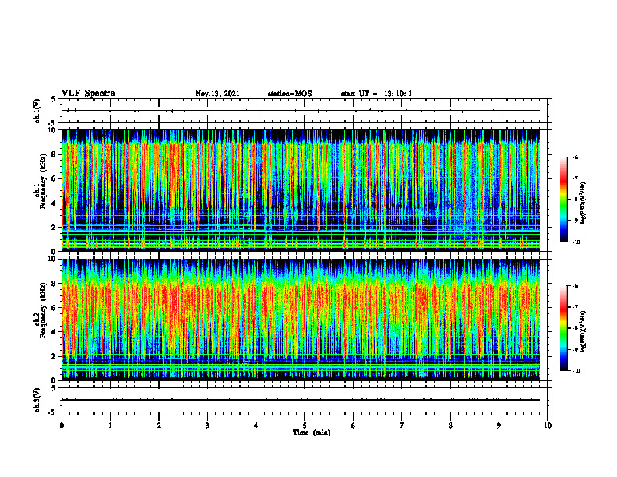Image resolution: width=617 pixels, height=477 pixels.
Task: Select the date text "Nov.13, 2021"
Action: pos(217,94)
